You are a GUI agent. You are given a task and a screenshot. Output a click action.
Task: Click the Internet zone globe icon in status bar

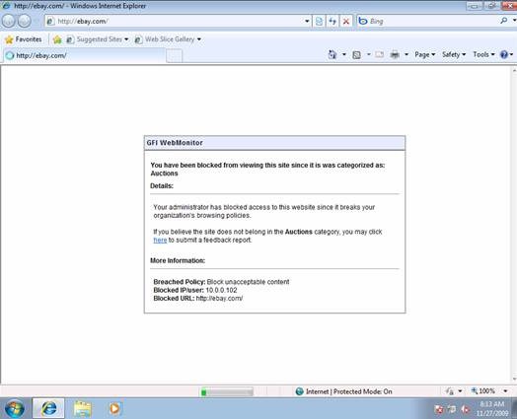point(299,391)
